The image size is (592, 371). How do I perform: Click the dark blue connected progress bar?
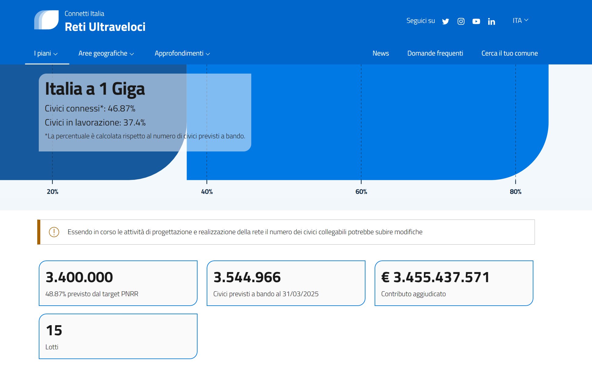[92, 166]
